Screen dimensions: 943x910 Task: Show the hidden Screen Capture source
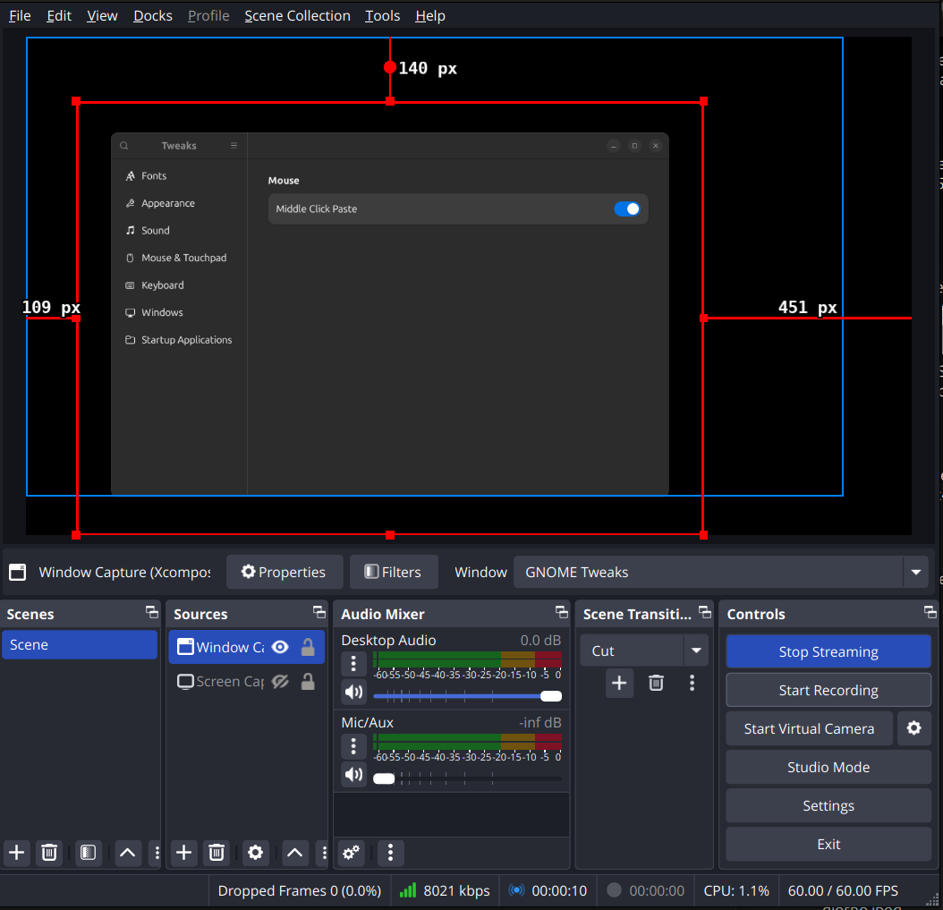280,682
